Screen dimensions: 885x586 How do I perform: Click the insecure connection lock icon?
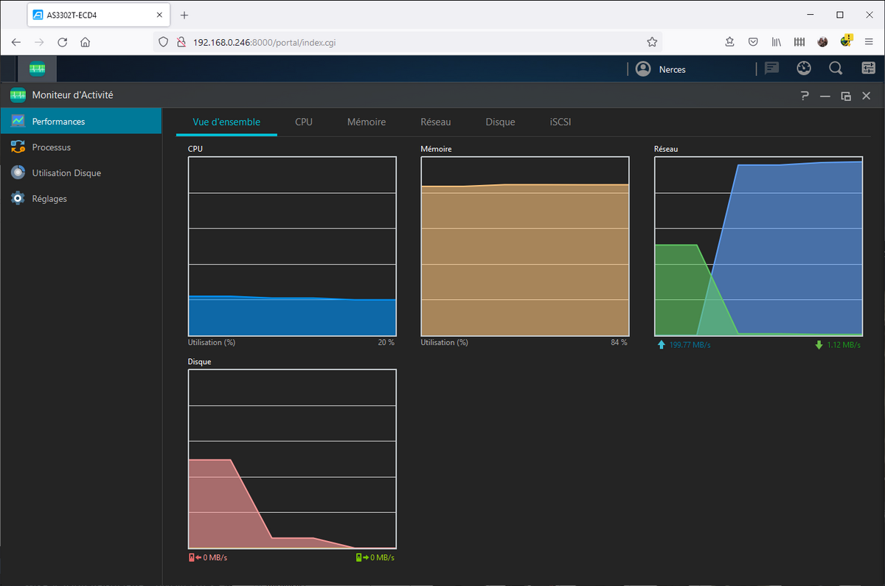coord(181,42)
